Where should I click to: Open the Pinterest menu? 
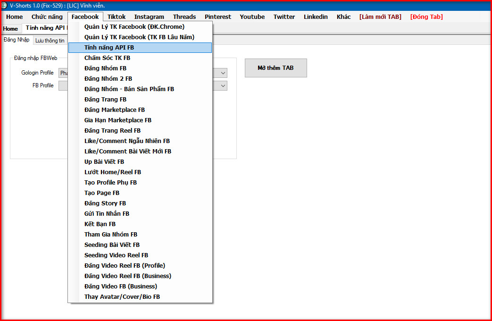pyautogui.click(x=218, y=17)
